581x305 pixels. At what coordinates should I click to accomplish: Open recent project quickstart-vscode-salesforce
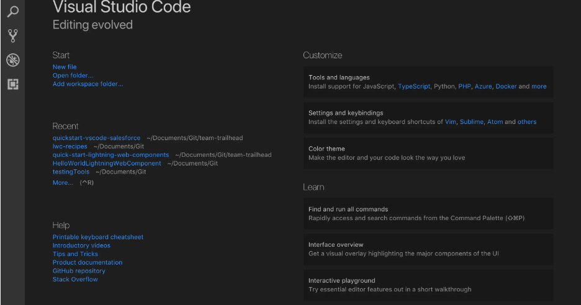(x=96, y=138)
